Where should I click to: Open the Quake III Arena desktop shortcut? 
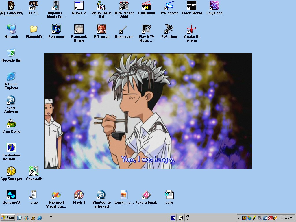click(192, 29)
